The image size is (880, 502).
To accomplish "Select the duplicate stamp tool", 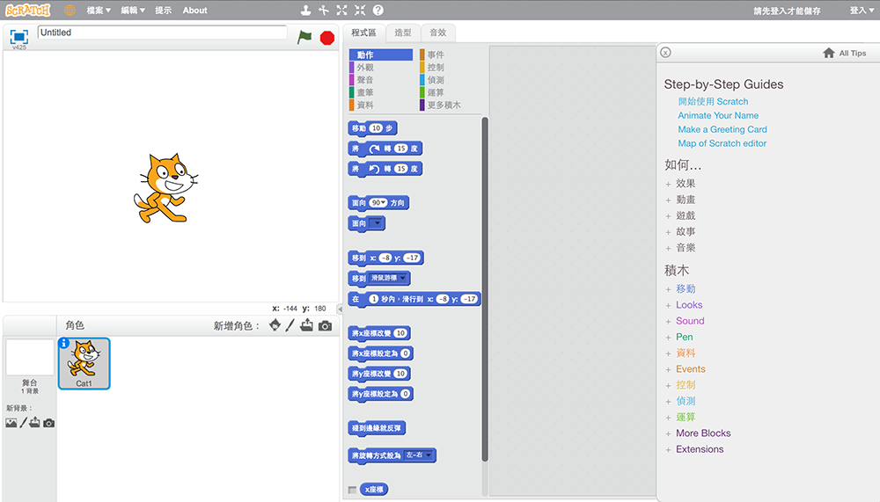I will (x=305, y=10).
